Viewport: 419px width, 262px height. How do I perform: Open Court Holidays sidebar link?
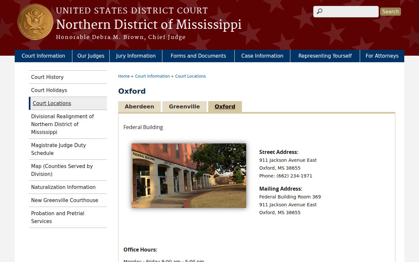[68, 90]
